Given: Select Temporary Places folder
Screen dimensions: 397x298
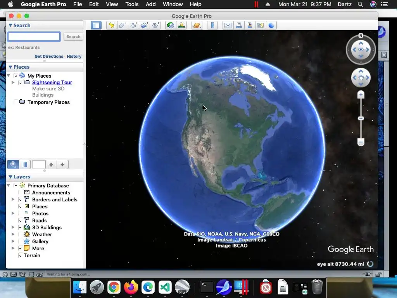Looking at the screenshot, I should pyautogui.click(x=48, y=102).
